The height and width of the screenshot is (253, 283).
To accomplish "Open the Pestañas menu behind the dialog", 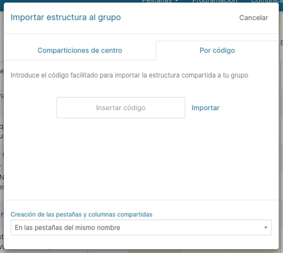I will (x=160, y=1).
